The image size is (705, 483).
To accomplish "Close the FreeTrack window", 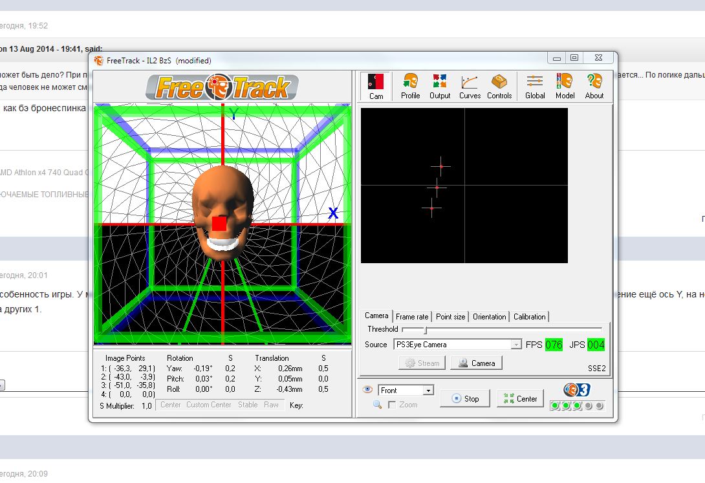I will coord(598,58).
